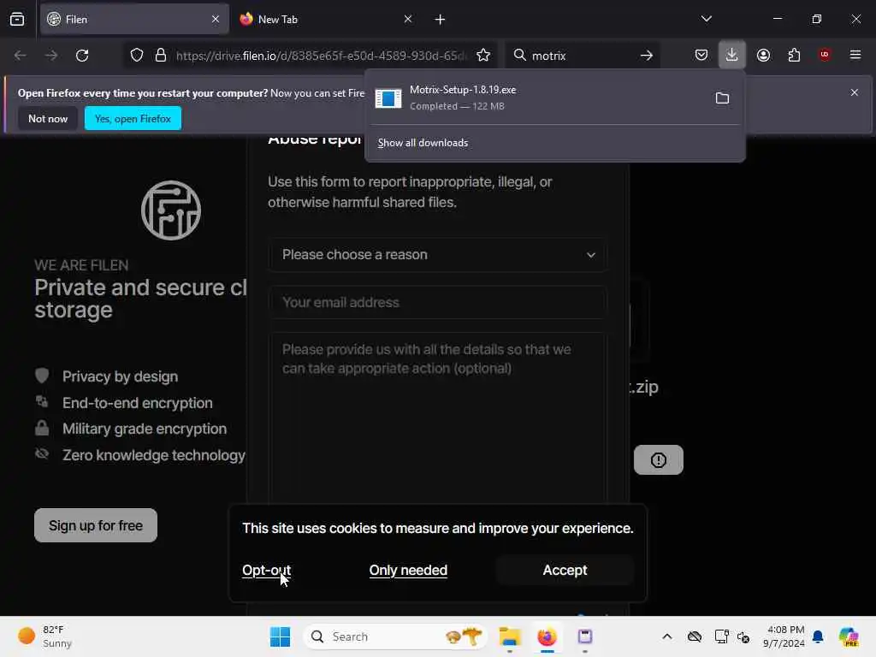
Task: Dismiss the Firefox startup notification bar
Action: (x=855, y=92)
